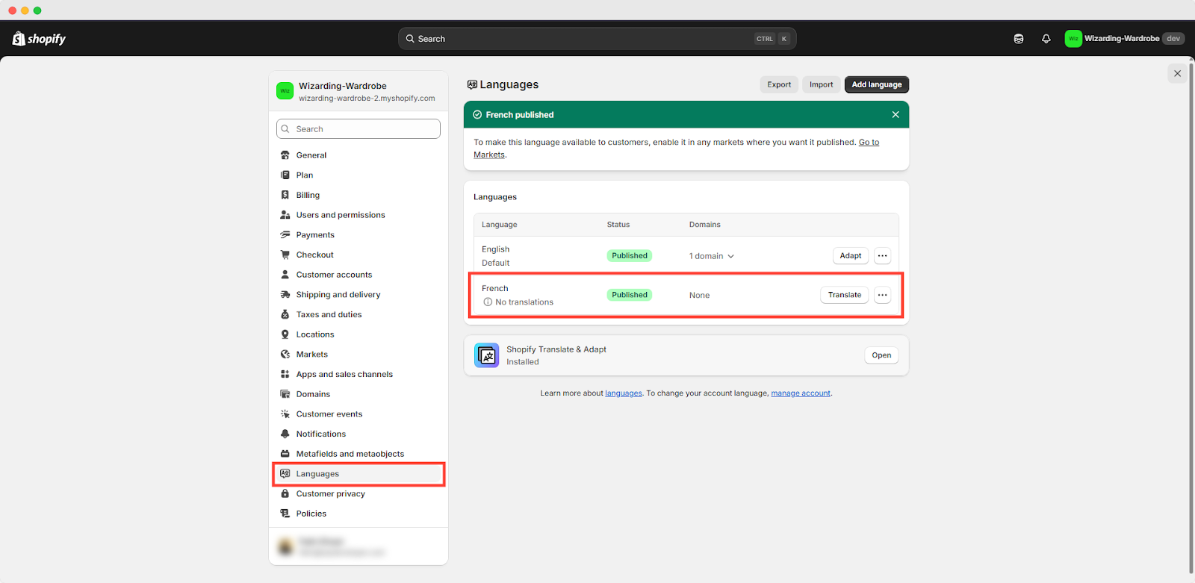Click the Customer privacy lock icon
The height and width of the screenshot is (583, 1195).
pyautogui.click(x=285, y=493)
